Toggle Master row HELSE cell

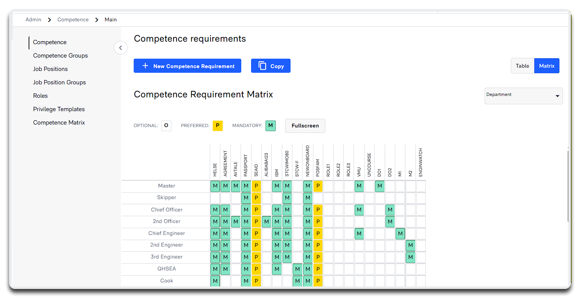[215, 186]
